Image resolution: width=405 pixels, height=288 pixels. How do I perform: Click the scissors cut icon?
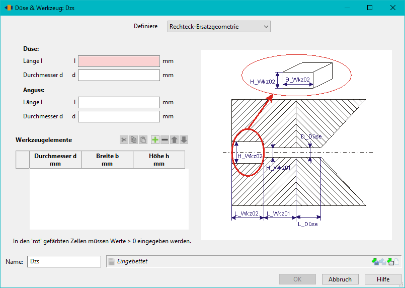[x=124, y=140]
